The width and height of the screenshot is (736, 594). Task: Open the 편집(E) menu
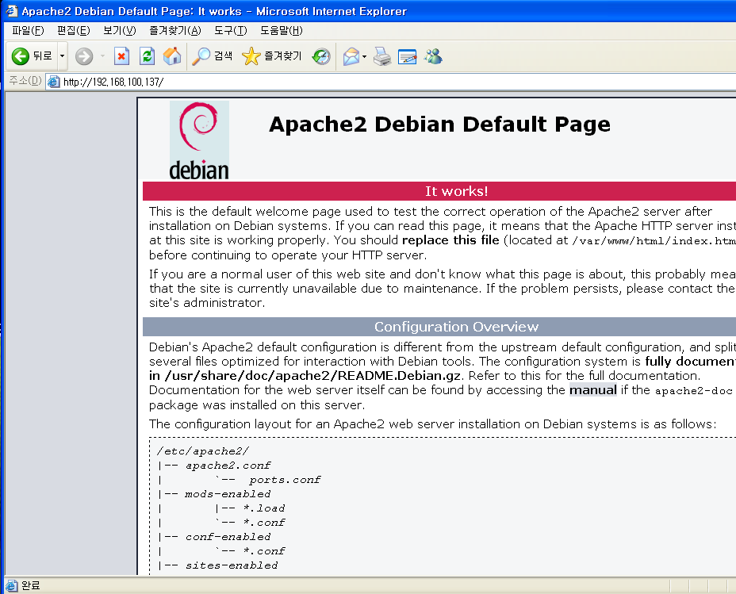pos(74,30)
